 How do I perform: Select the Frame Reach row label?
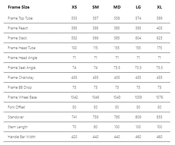[x=18, y=28]
